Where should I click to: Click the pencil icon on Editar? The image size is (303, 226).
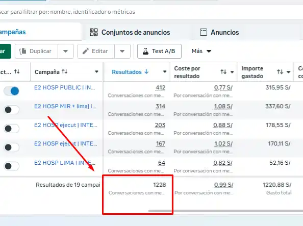[86, 51]
